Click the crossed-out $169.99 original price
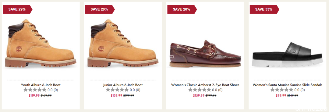 (x=46, y=96)
